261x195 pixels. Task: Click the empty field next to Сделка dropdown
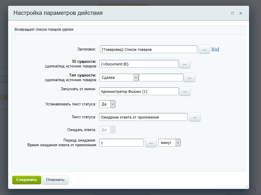click(161, 77)
